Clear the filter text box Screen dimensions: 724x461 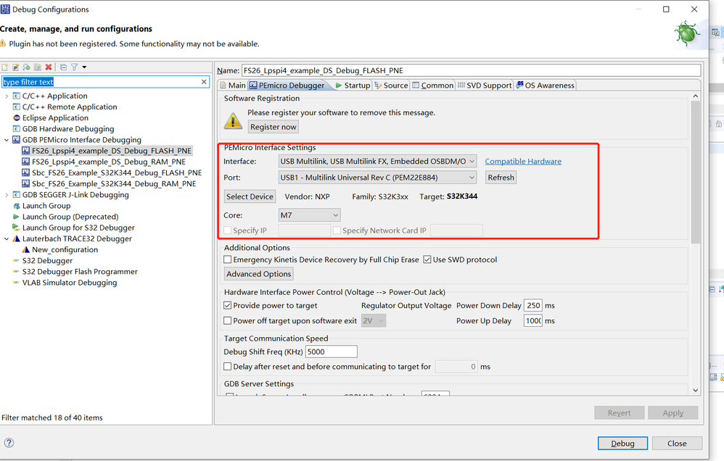coord(205,82)
